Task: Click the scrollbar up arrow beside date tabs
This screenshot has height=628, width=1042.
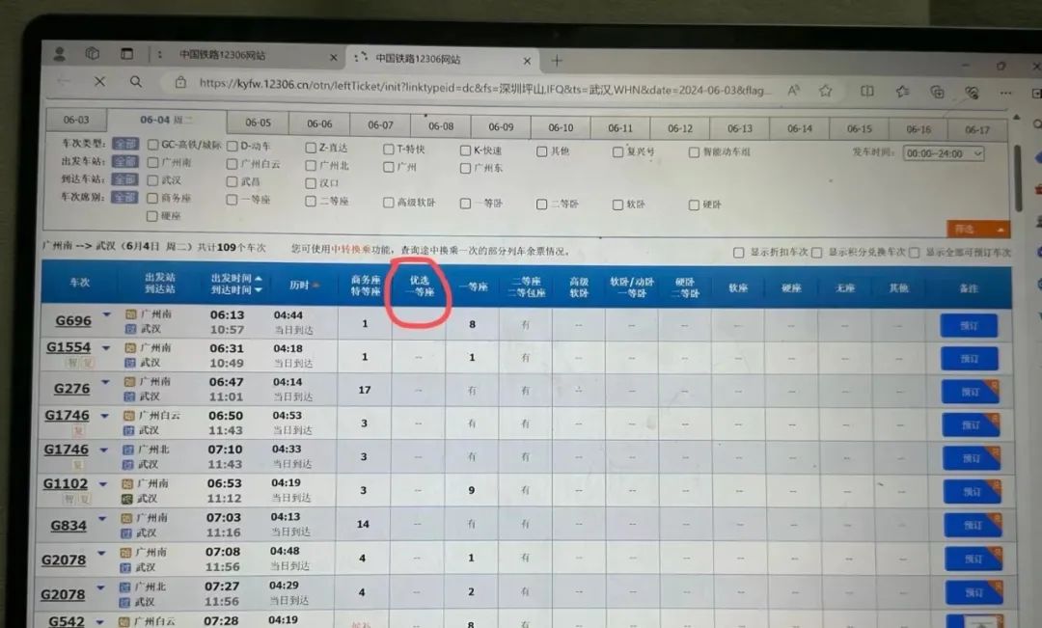Action: [x=1016, y=118]
